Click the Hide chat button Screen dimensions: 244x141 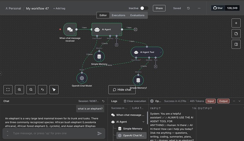pyautogui.click(x=122, y=90)
